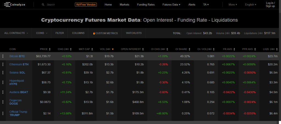Sort the table by OI SHARE column
Image resolution: width=281 pixels, height=124 pixels.
pos(183,49)
